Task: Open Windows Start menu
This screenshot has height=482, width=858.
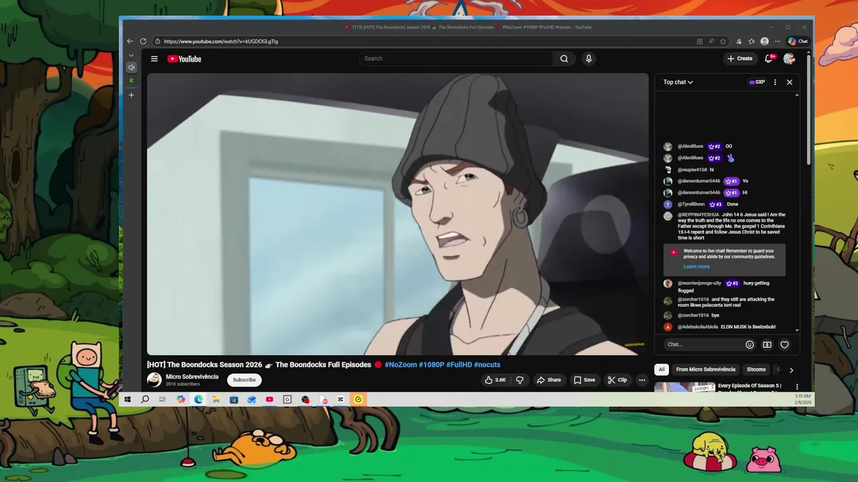Action: (x=127, y=400)
